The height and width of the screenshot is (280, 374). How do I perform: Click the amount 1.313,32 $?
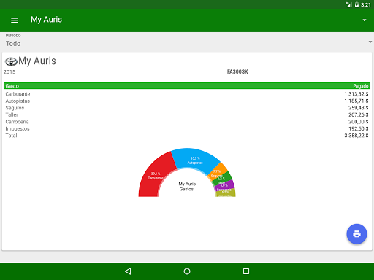356,94
